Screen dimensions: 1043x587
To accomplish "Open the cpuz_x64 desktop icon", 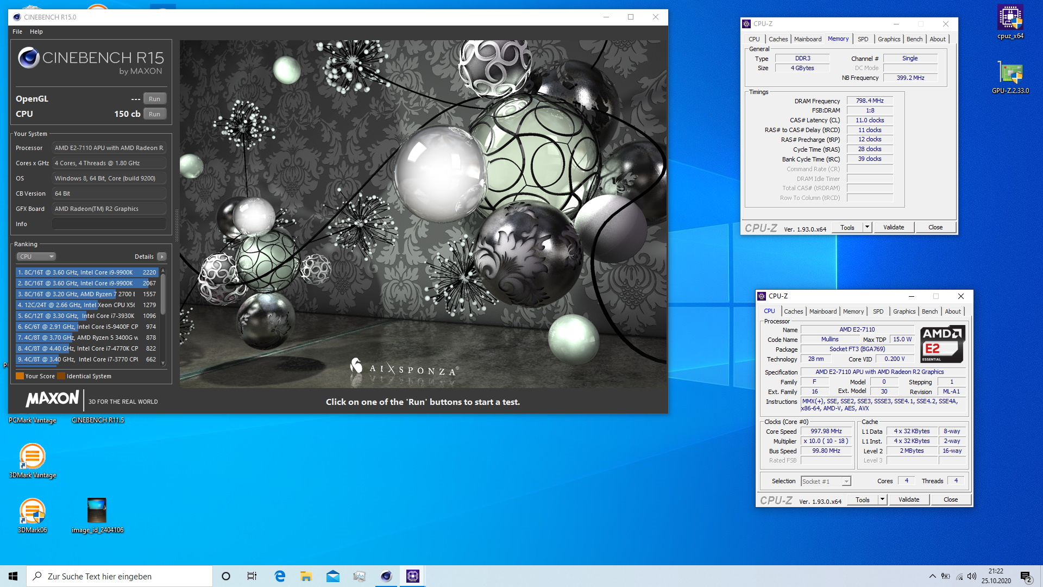I will pyautogui.click(x=1010, y=22).
